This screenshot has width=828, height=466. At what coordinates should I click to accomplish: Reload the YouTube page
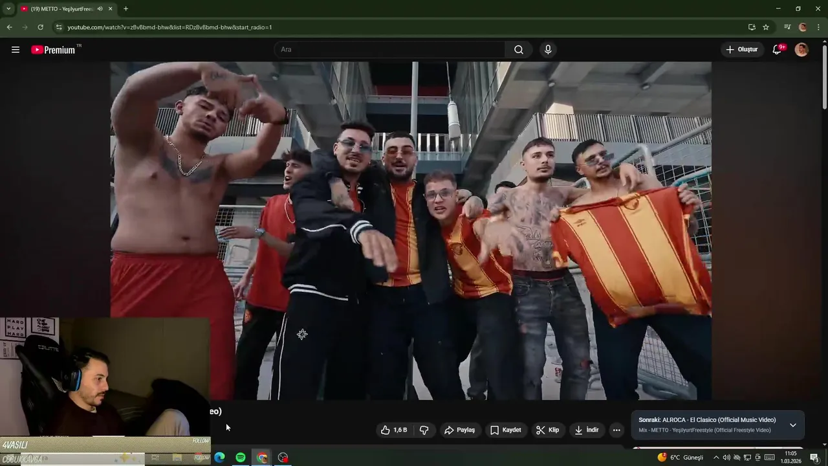[40, 27]
